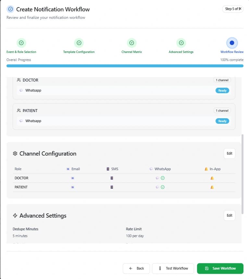Click the DOCTOR row WhatsApp enabled check
The height and width of the screenshot is (279, 249).
tap(163, 178)
